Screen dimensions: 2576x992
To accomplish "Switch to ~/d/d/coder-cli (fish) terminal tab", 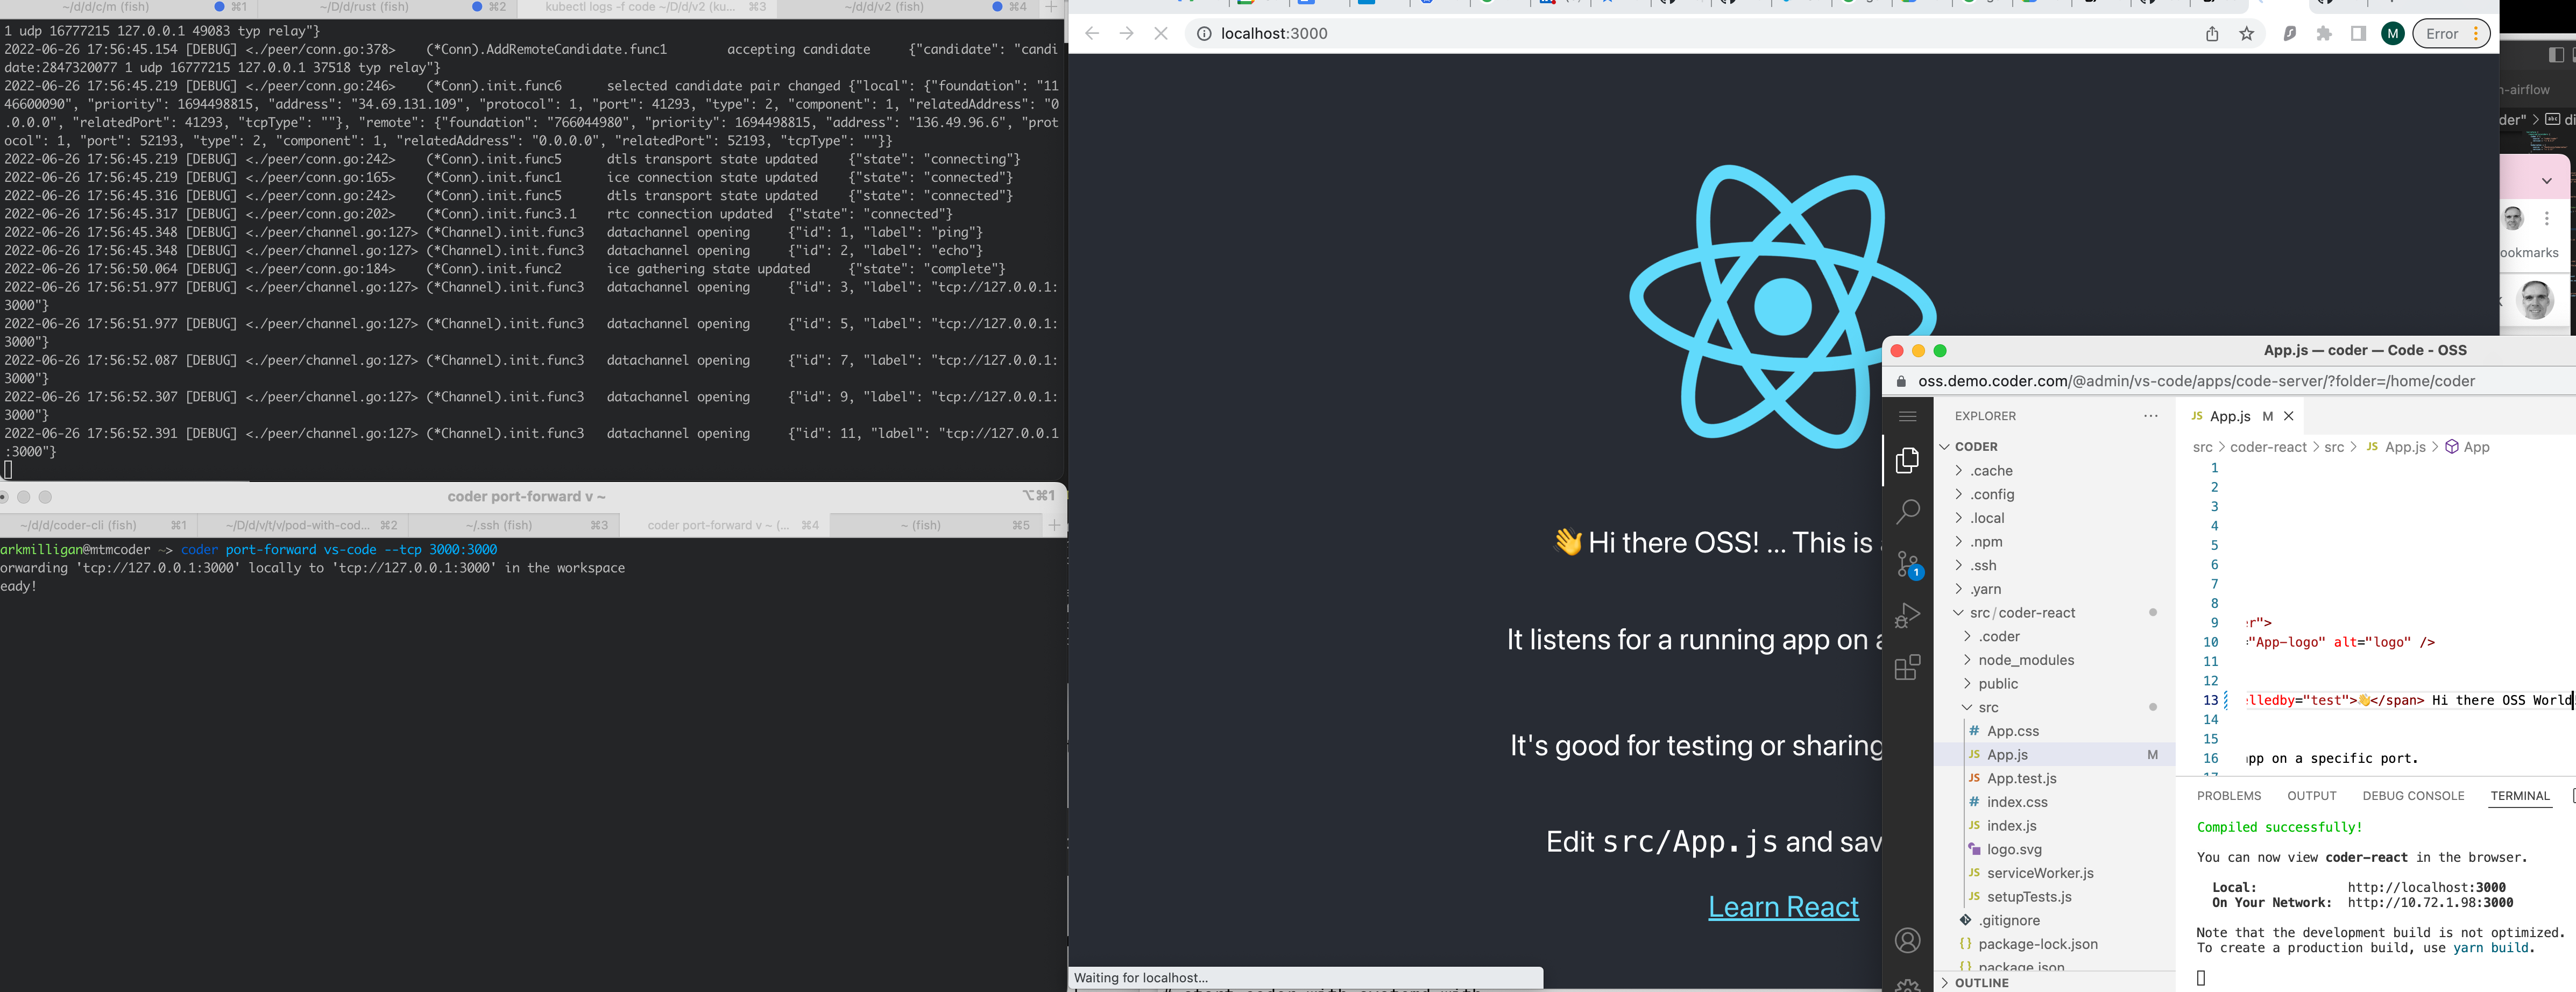I will click(97, 525).
